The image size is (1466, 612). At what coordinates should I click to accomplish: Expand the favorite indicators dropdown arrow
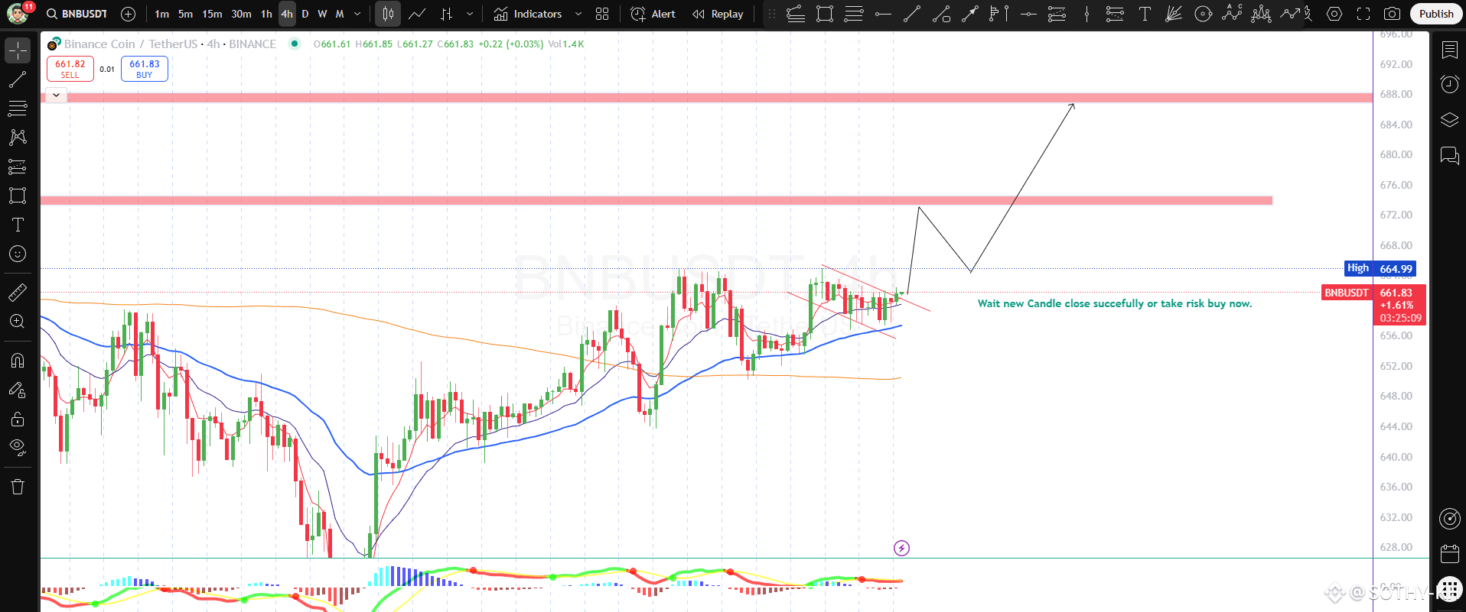578,14
